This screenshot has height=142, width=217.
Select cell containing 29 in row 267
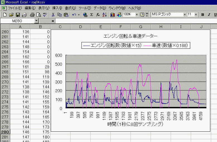point(40,67)
